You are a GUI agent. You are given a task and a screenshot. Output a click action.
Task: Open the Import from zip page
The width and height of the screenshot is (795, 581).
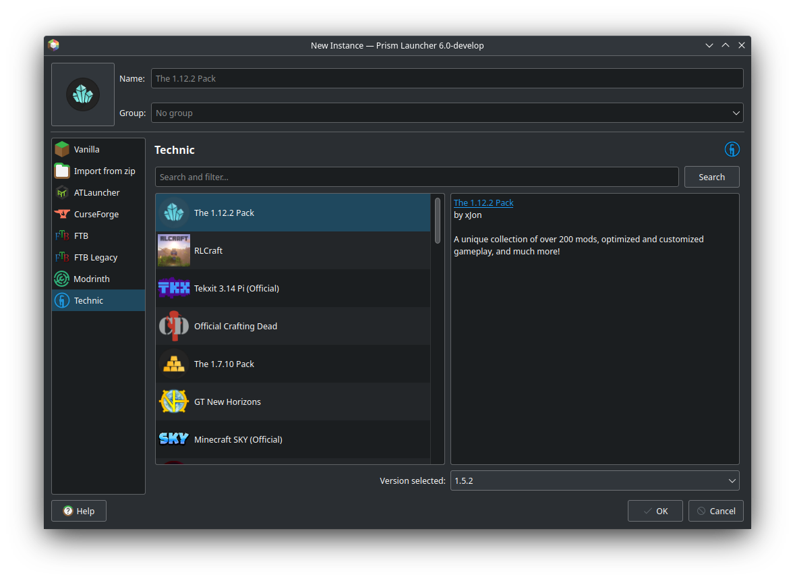[x=98, y=171]
